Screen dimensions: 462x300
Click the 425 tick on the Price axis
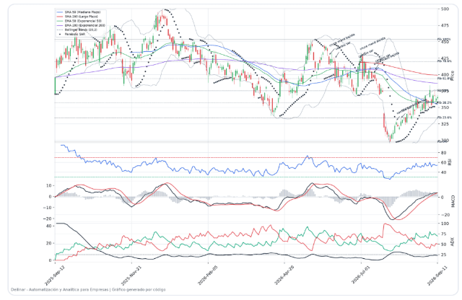[x=445, y=58]
